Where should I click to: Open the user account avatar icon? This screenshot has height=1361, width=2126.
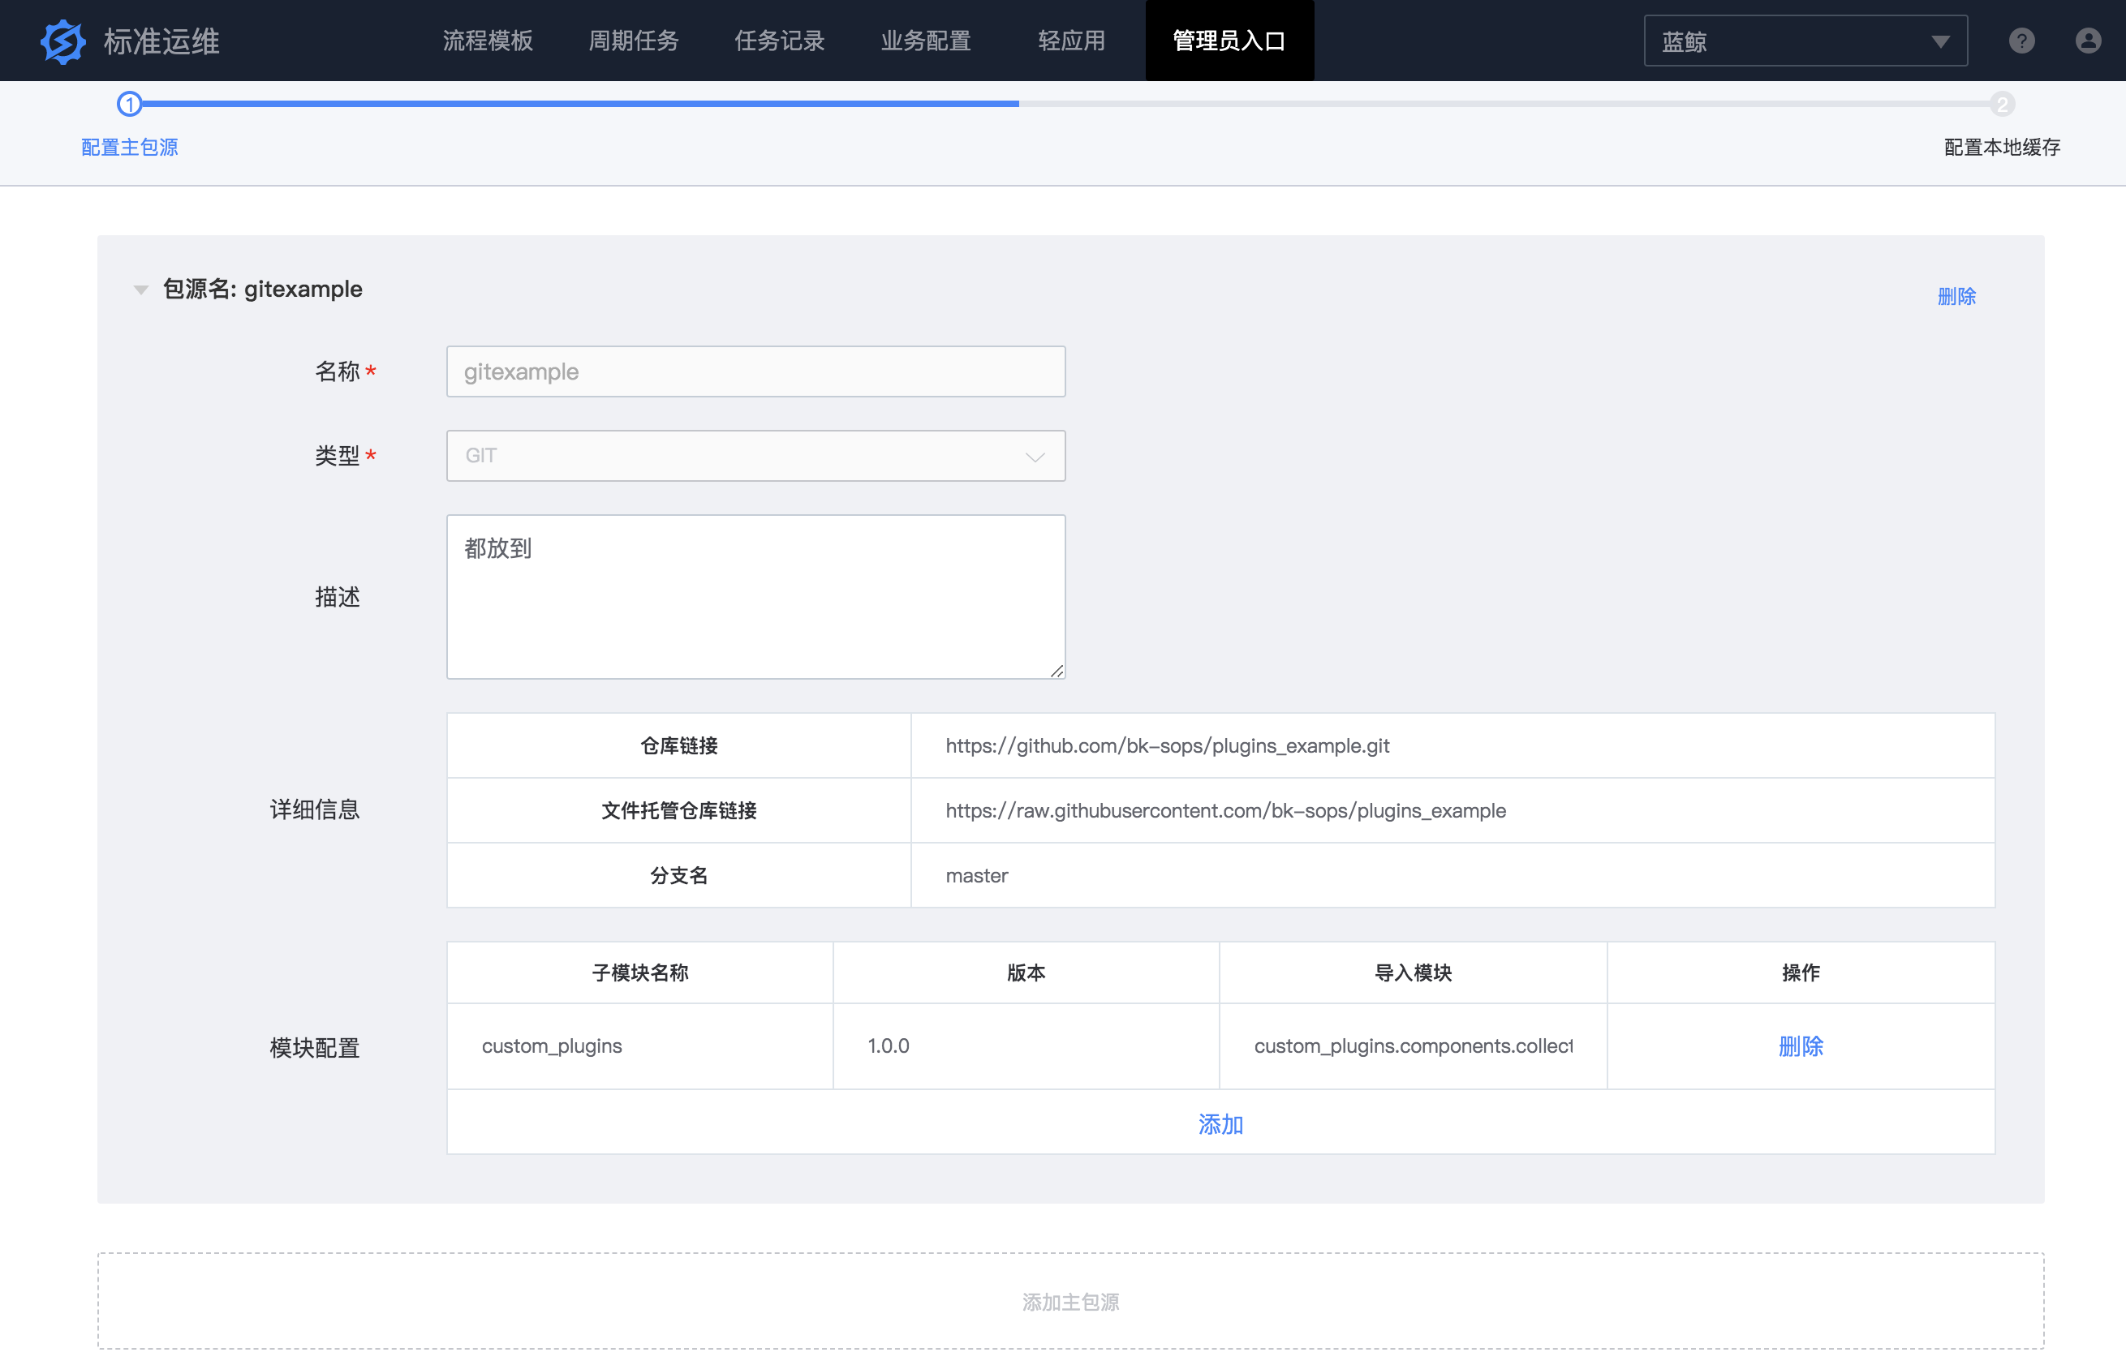pyautogui.click(x=2088, y=41)
